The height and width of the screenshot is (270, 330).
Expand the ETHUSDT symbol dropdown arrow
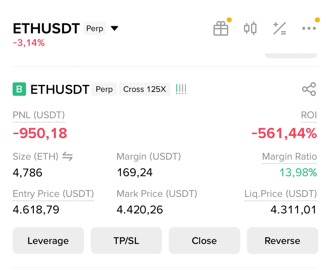115,28
